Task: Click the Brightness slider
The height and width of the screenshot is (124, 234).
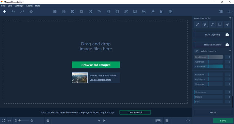Action: pos(208,57)
